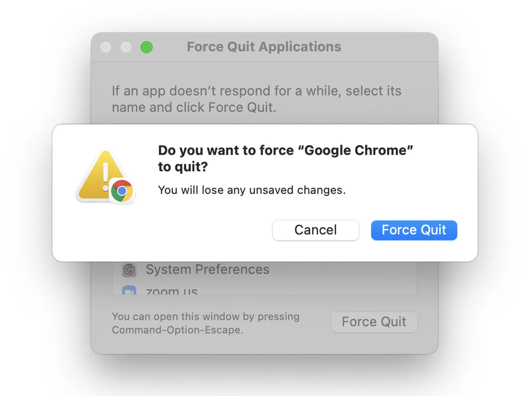Select System Preferences in the app list
The width and height of the screenshot is (528, 396).
(x=207, y=270)
